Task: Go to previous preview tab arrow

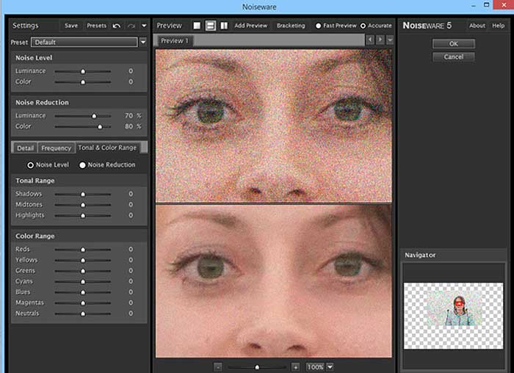Action: click(370, 40)
